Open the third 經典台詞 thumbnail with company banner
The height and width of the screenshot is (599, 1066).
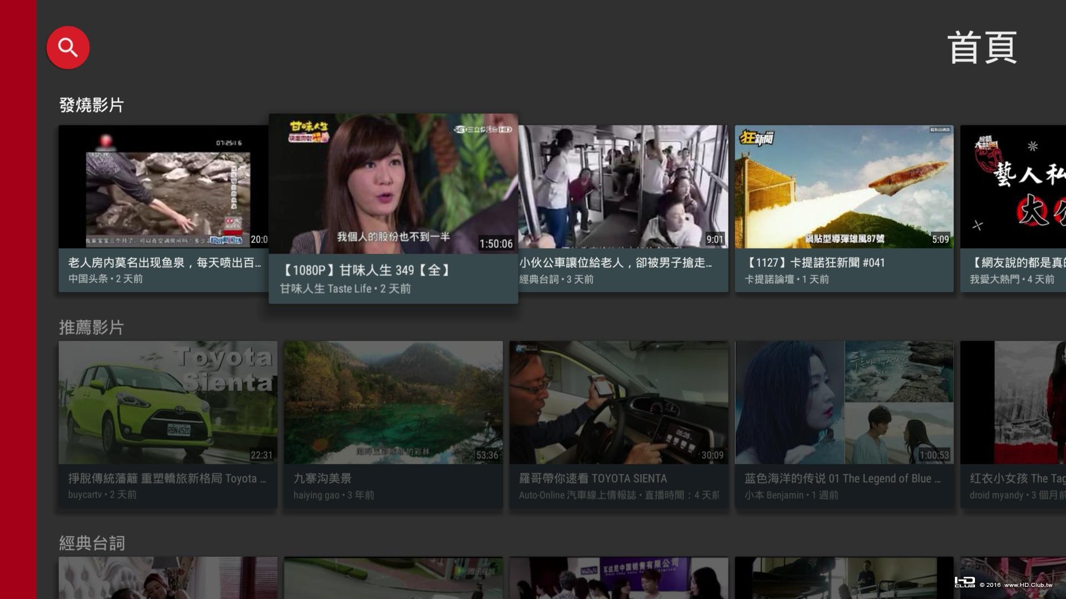tap(619, 578)
